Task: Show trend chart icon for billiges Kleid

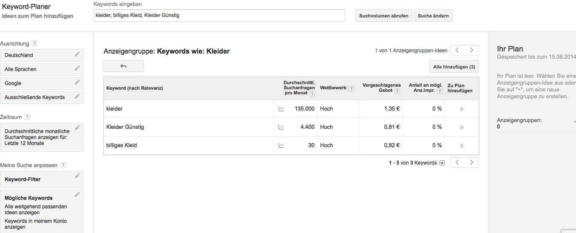Action: (x=281, y=145)
